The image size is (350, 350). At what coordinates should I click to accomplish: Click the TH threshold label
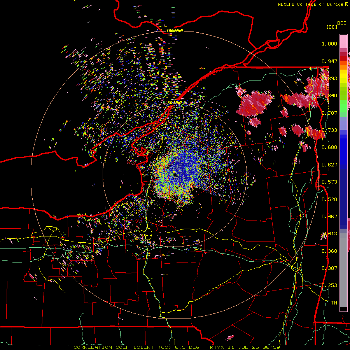(x=334, y=303)
